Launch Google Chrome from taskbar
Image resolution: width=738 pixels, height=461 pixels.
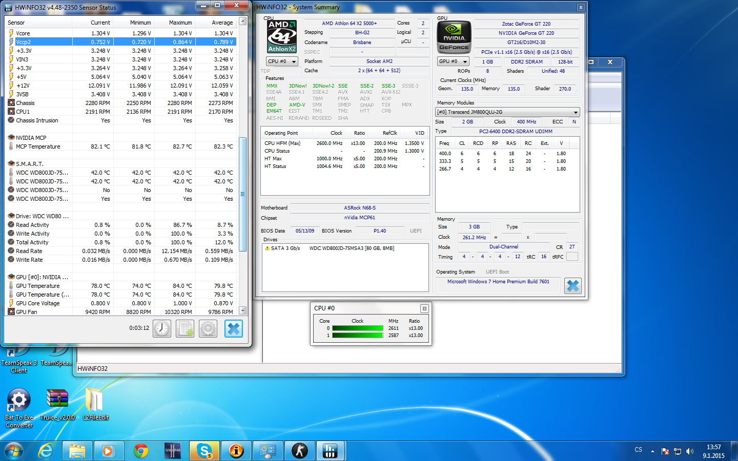[x=141, y=451]
